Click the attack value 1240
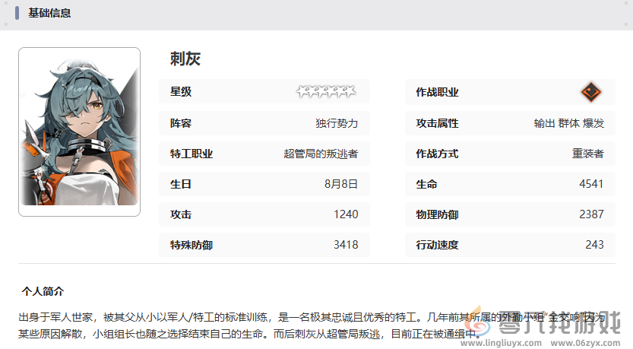Viewport: 633px width, 349px height. point(345,214)
